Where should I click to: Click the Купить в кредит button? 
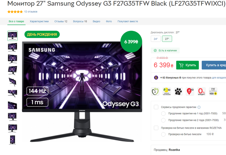214,65
